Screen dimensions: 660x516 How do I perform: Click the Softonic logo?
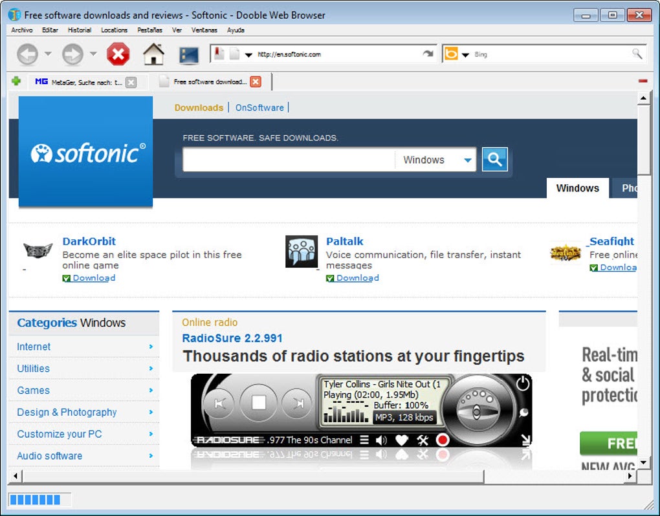(x=86, y=151)
